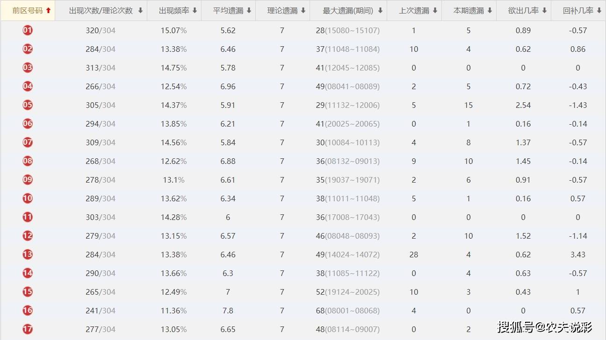Select period range 38(11011~11048)
Viewport: 606px width, 340px height.
point(348,198)
